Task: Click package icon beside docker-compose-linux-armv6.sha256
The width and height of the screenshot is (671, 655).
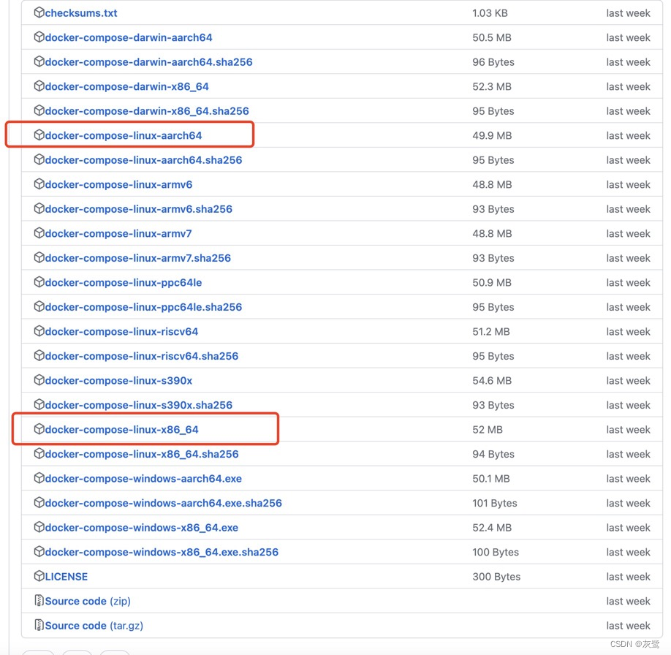Action: 39,208
